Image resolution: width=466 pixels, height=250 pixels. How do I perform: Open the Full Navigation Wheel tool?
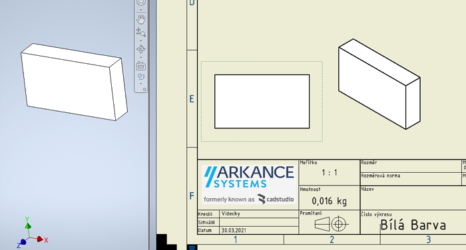tap(141, 3)
